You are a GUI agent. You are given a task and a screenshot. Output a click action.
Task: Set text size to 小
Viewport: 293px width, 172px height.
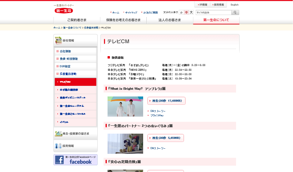point(181,13)
